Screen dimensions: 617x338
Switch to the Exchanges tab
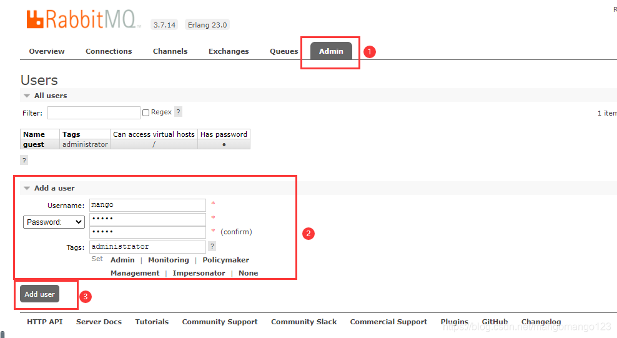[229, 51]
